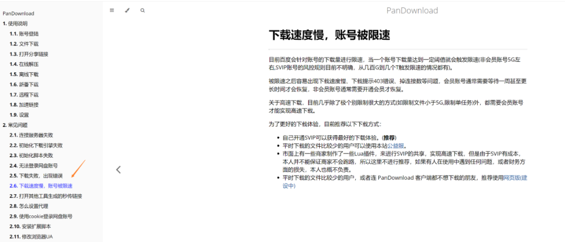Screen dimensions: 565x242
Task: Open section 1.3. 打开分享链接
Action: pos(29,54)
